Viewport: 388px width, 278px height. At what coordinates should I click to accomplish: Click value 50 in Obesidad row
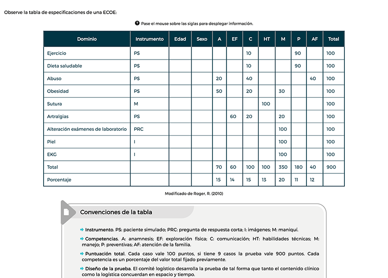[219, 91]
